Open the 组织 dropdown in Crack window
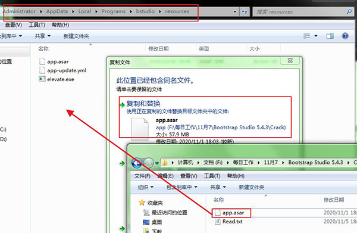Viewport: 357px width, 233px height. tap(146, 187)
